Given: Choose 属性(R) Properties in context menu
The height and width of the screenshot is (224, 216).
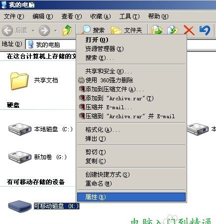Looking at the screenshot, I should pyautogui.click(x=131, y=197).
